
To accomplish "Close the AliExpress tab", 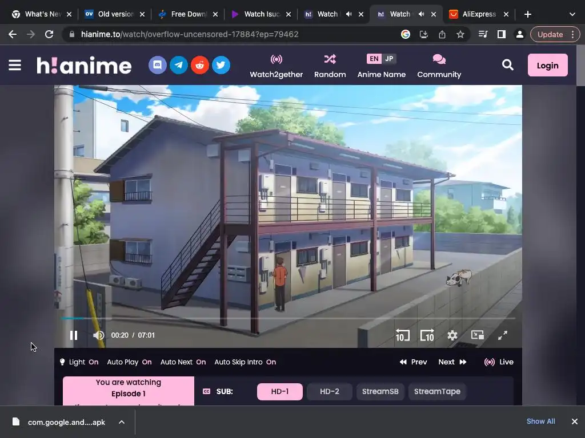I will tap(506, 14).
